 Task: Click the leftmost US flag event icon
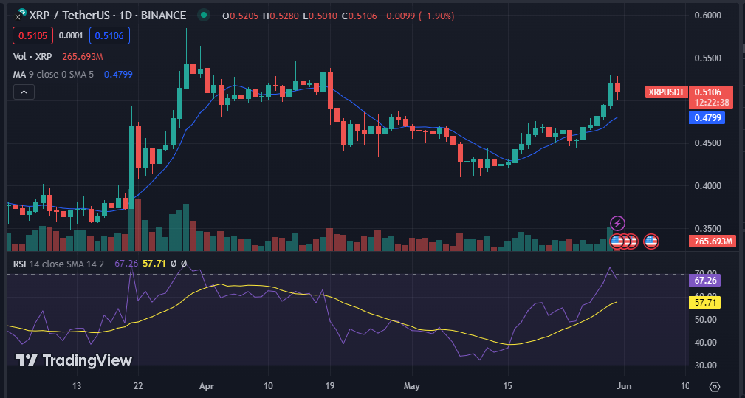point(617,241)
